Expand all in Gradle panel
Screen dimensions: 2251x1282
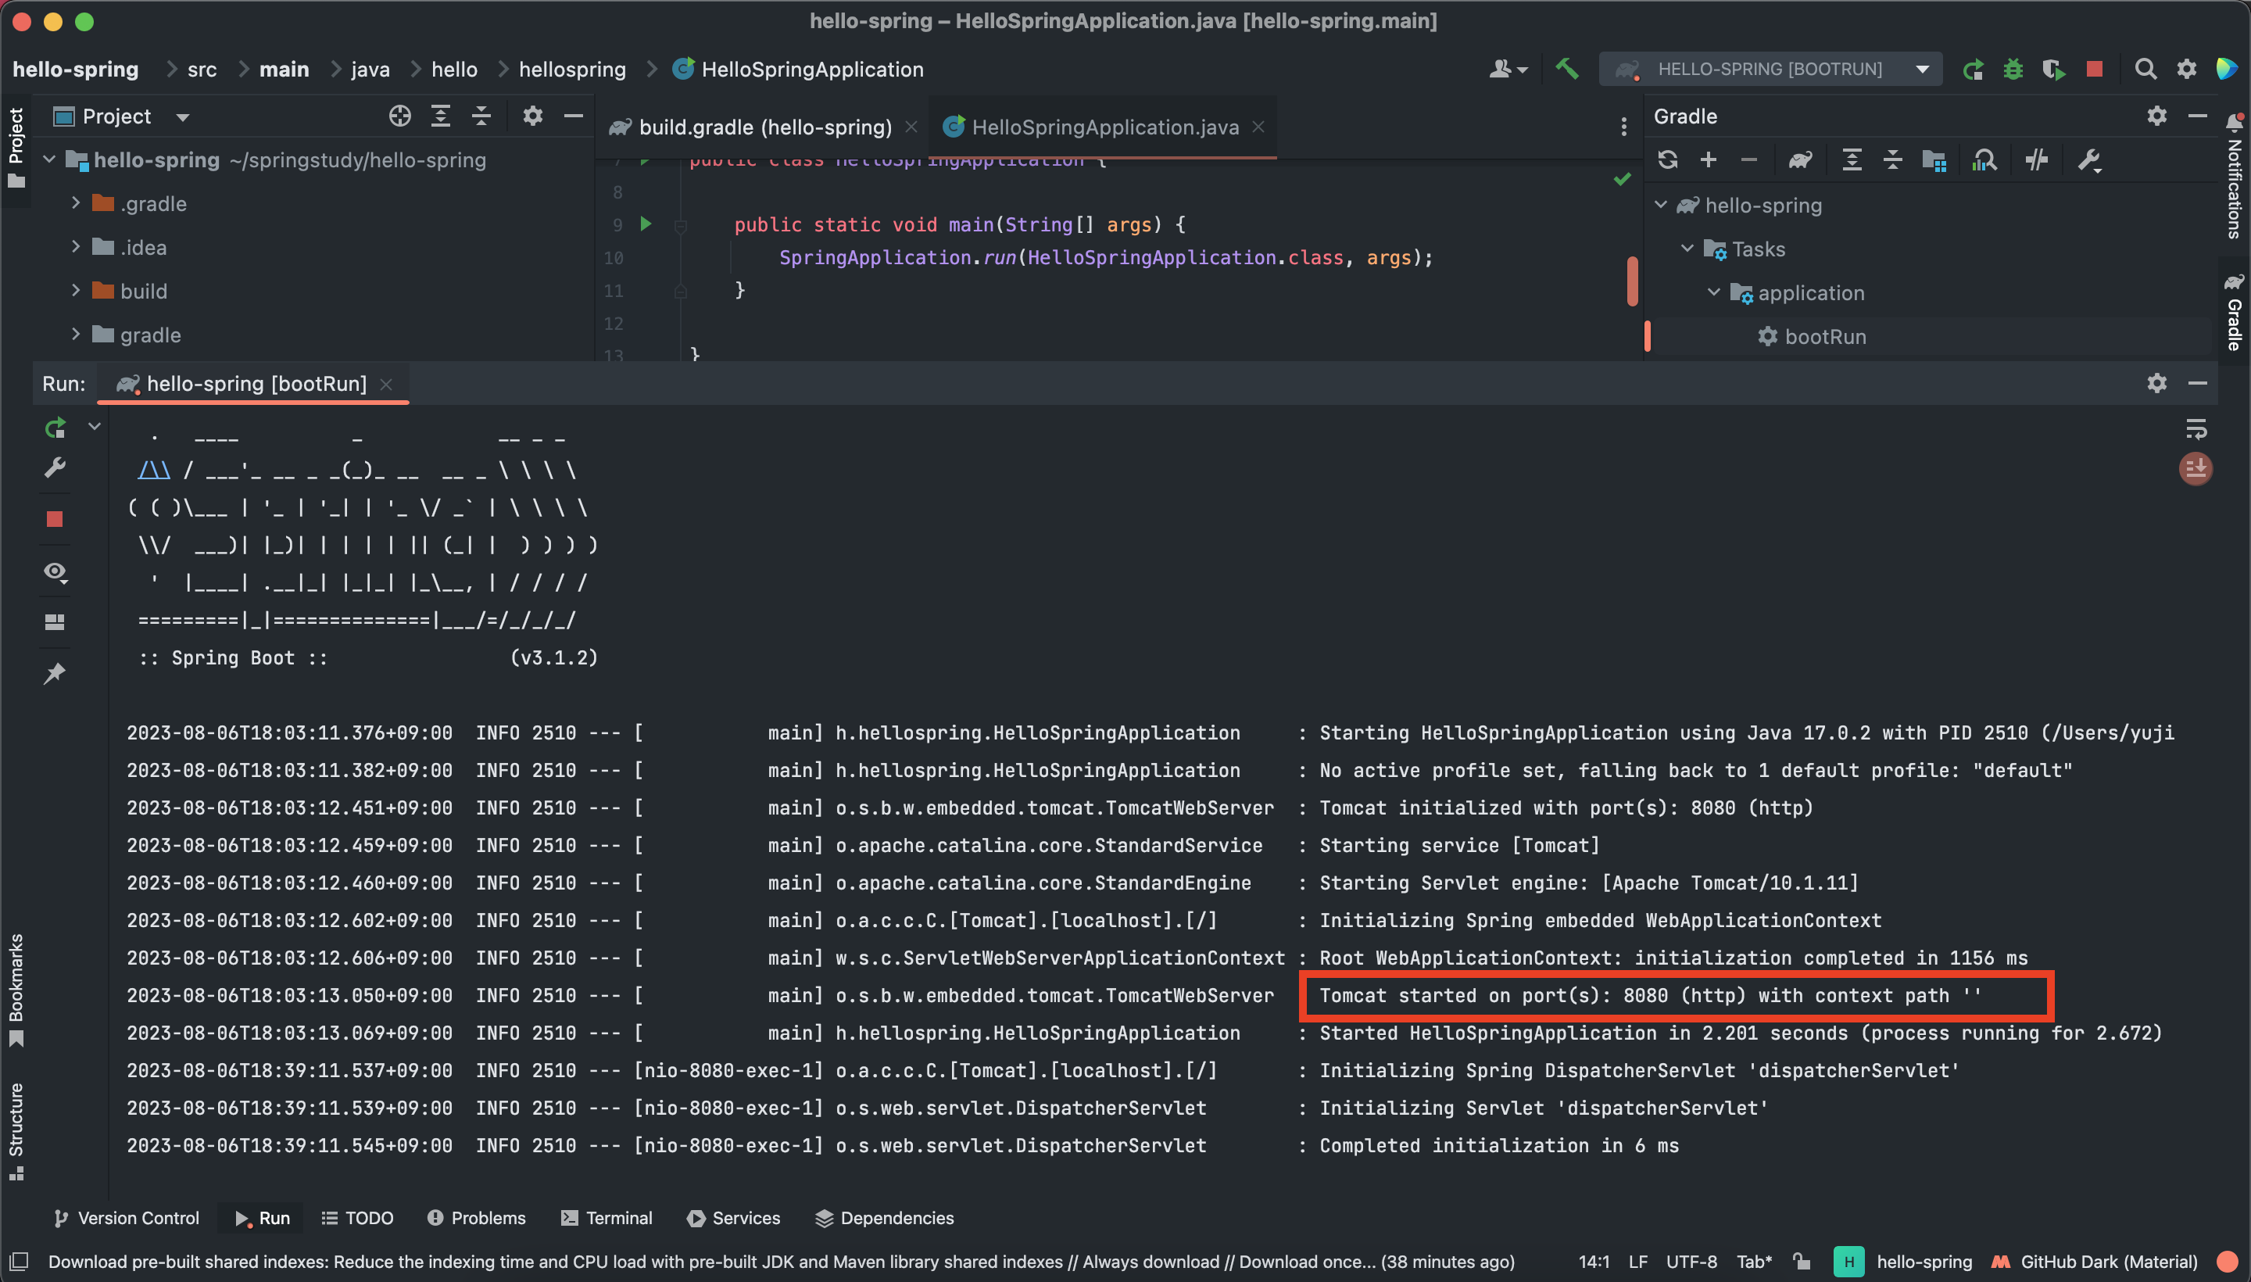[1852, 160]
